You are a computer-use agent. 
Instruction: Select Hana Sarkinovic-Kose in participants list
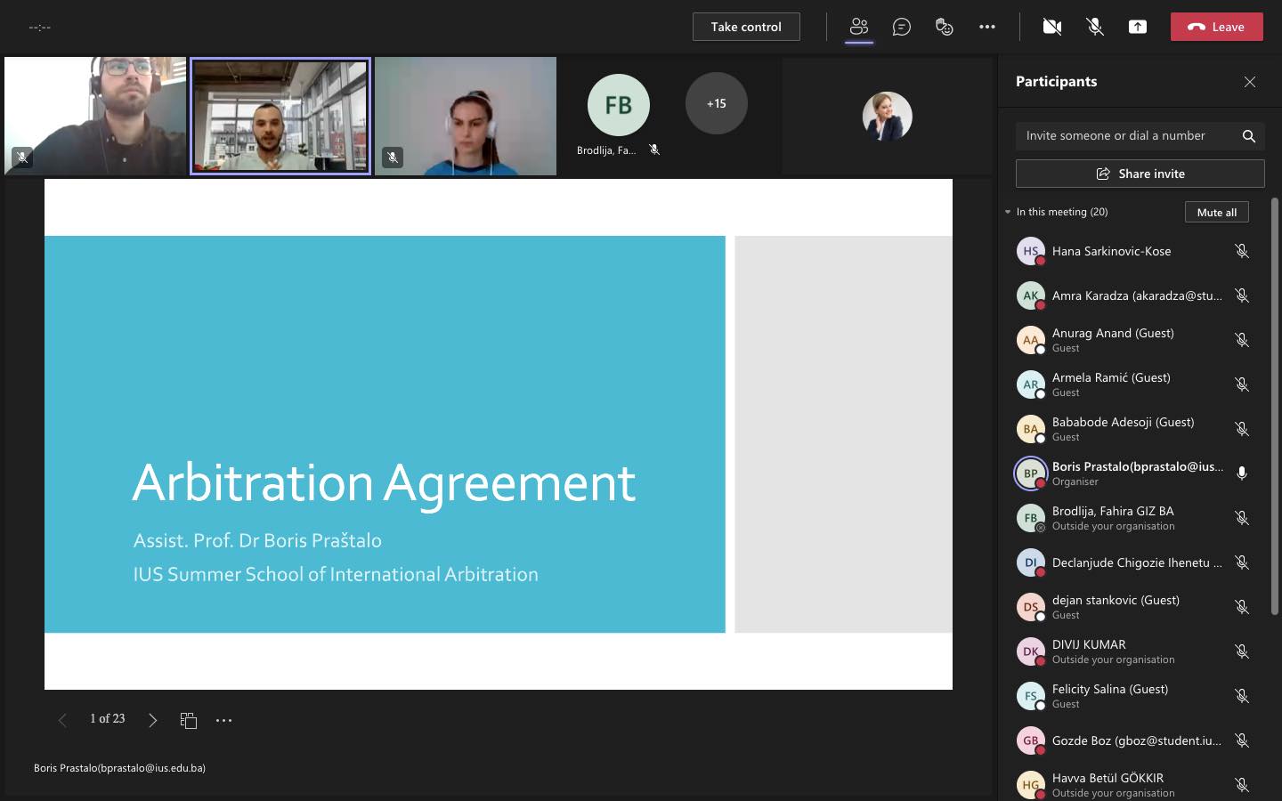[1111, 251]
